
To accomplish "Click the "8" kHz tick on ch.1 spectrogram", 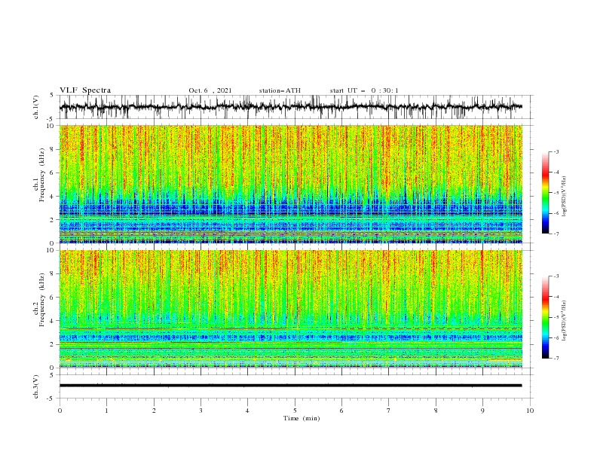I will (53, 149).
